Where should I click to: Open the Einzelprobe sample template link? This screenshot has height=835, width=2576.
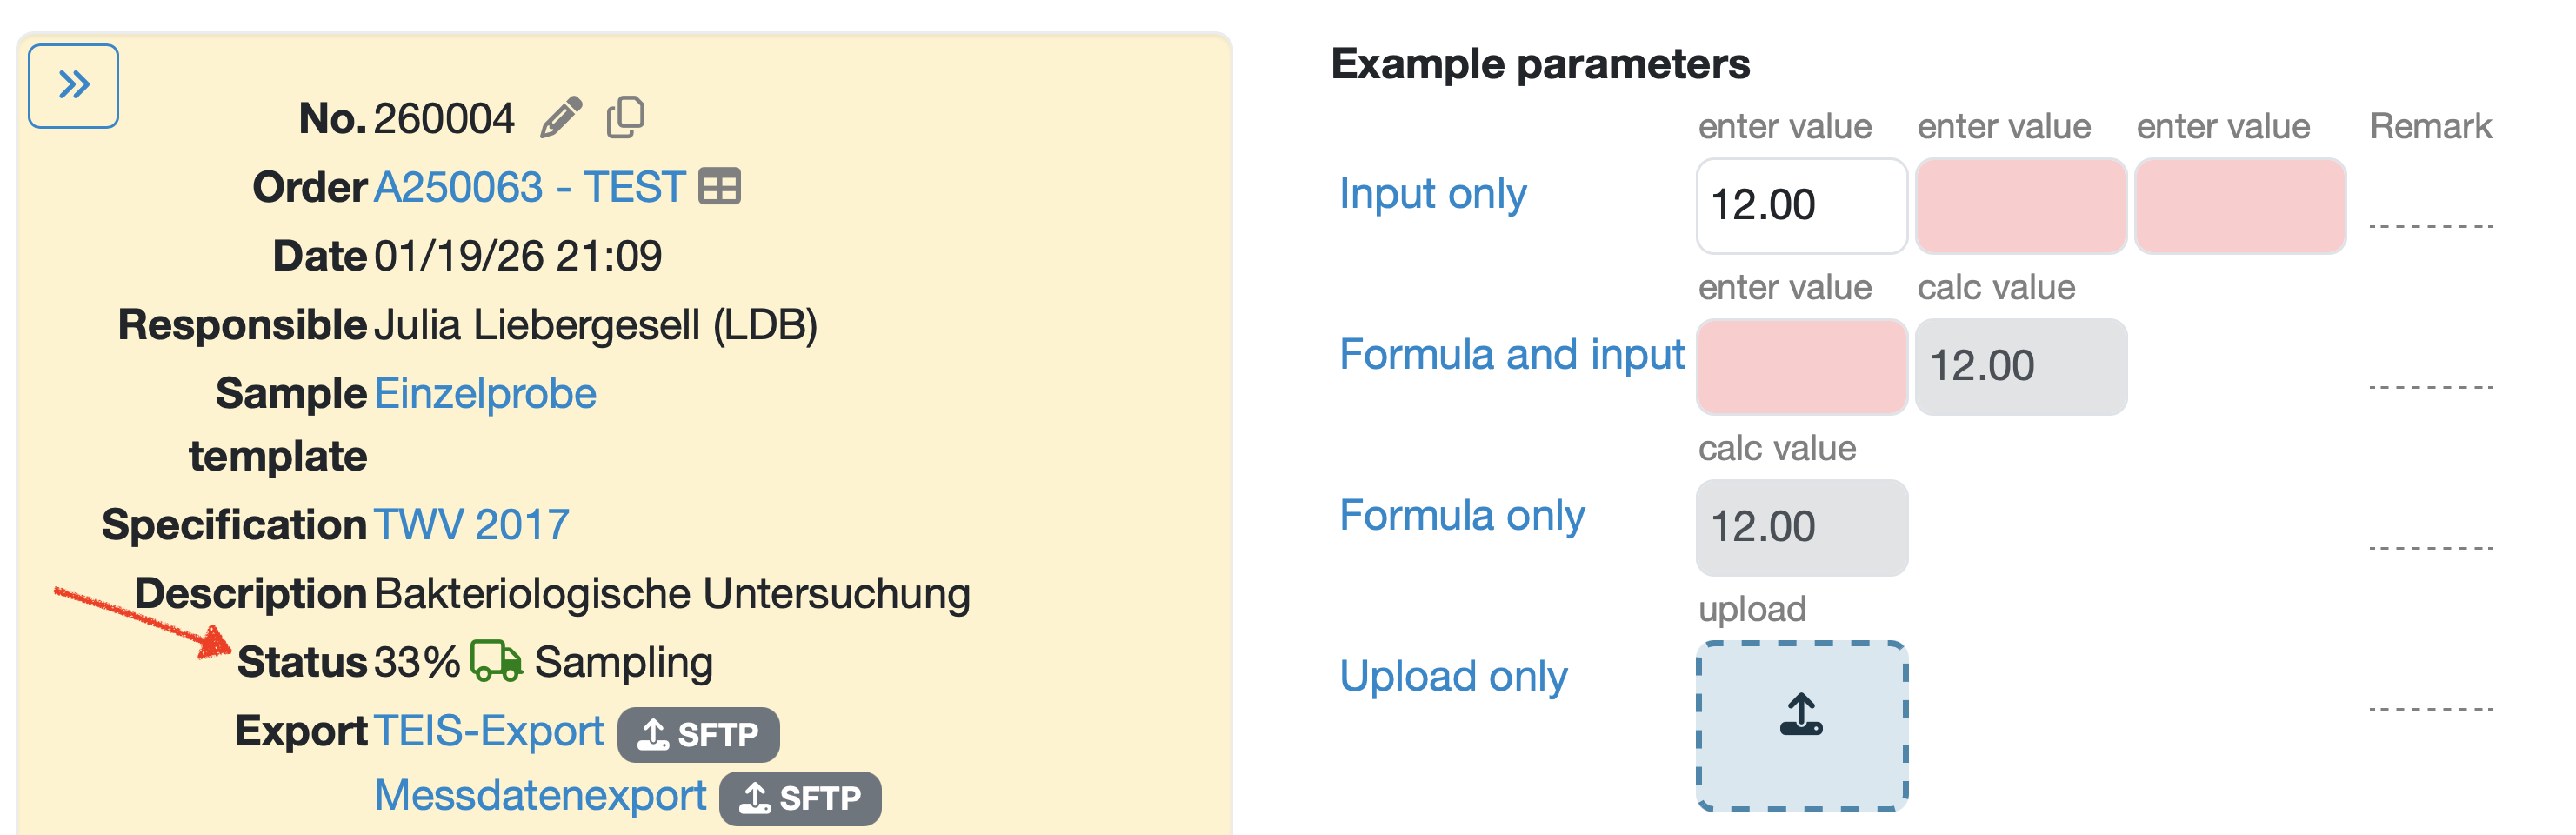pyautogui.click(x=485, y=394)
